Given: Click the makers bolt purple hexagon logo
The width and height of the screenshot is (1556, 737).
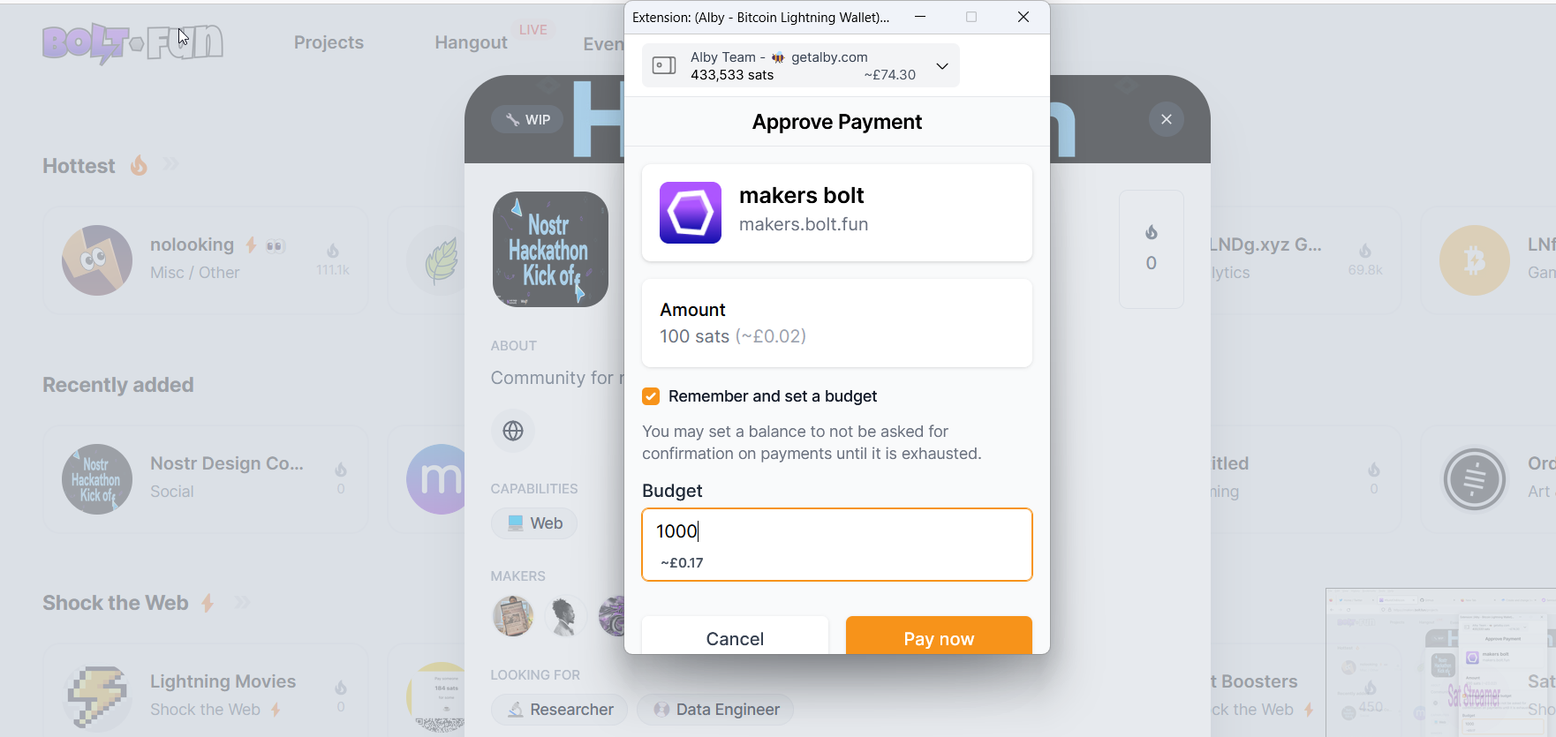Looking at the screenshot, I should pyautogui.click(x=691, y=213).
